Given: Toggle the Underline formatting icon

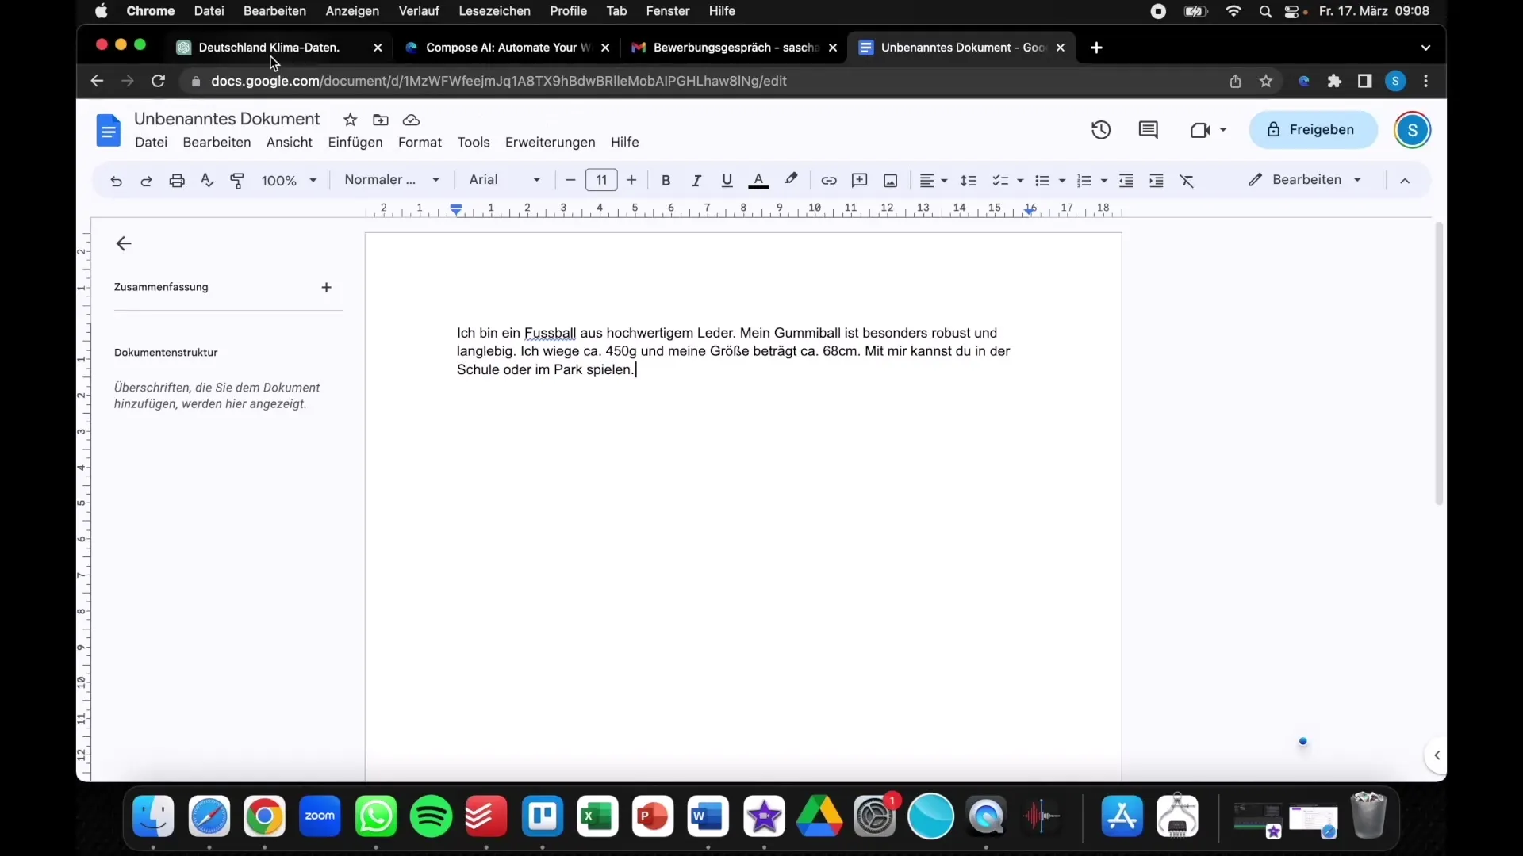Looking at the screenshot, I should [727, 180].
